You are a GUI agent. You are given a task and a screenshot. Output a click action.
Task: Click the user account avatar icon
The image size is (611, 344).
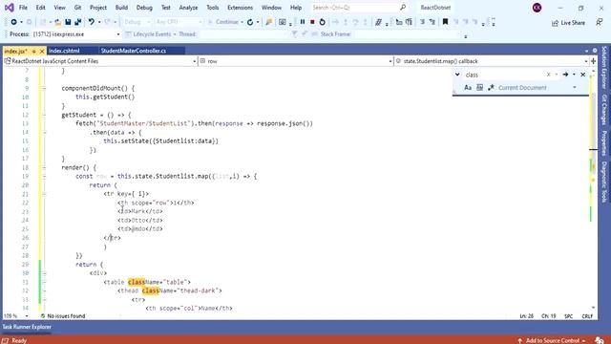[537, 8]
